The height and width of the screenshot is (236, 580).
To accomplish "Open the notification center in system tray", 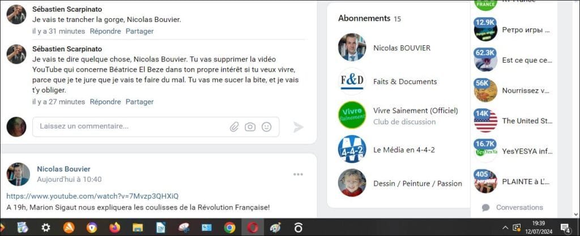I will click(564, 228).
